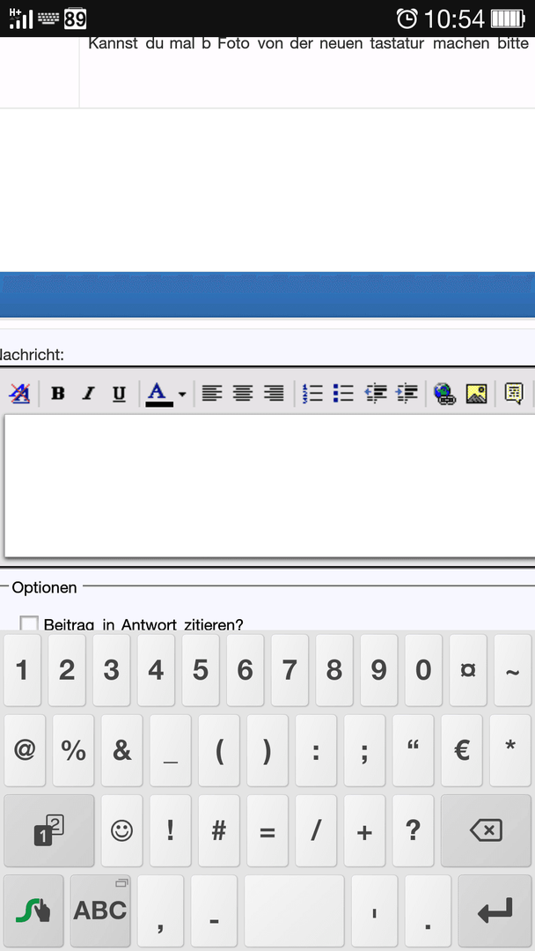535x951 pixels.
Task: Tap the generic currency symbol key
Action: pyautogui.click(x=468, y=670)
